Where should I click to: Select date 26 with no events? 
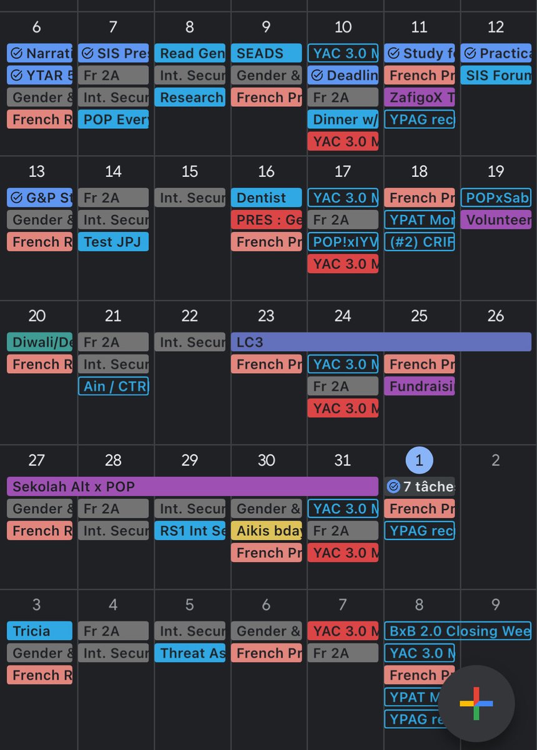tap(496, 316)
